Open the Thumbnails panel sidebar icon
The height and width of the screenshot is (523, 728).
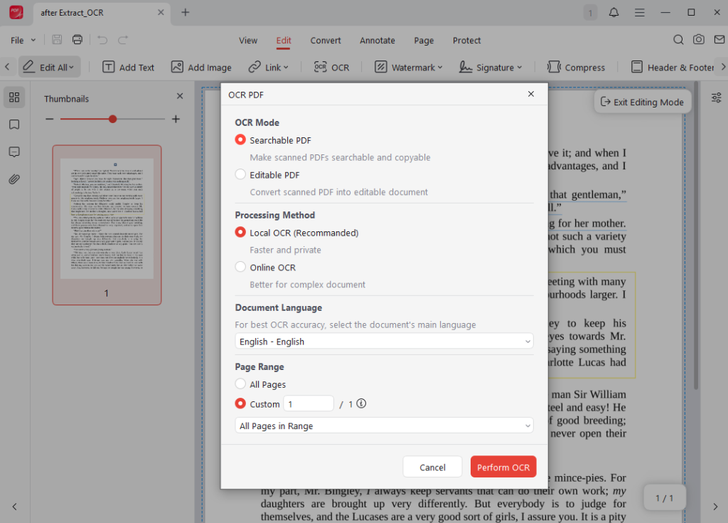coord(14,97)
